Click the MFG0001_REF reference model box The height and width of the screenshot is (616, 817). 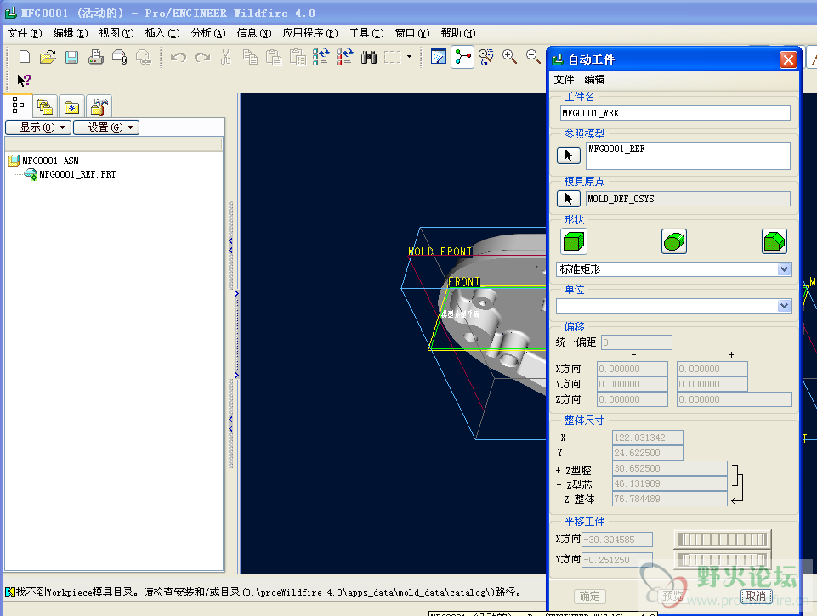688,155
